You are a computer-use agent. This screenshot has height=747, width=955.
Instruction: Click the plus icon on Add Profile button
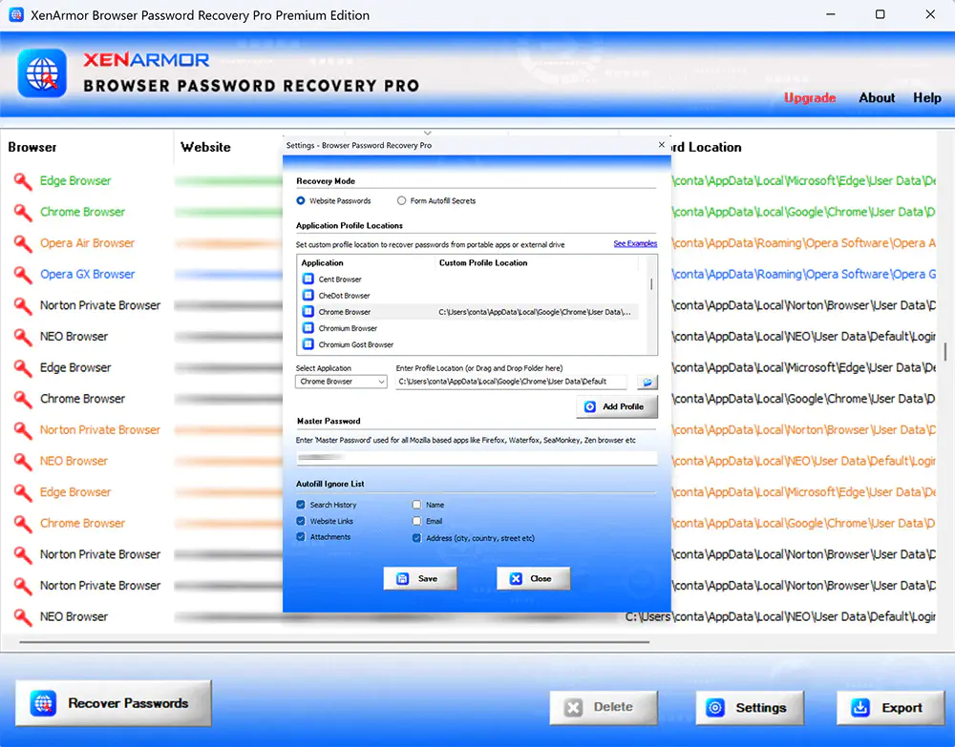click(x=589, y=406)
